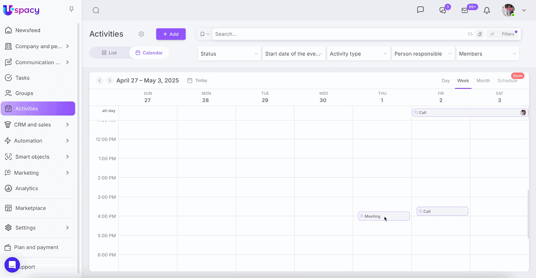Screen dimensions: 536x278
Task: Open the mail inbox with 99+ badge
Action: point(465,10)
